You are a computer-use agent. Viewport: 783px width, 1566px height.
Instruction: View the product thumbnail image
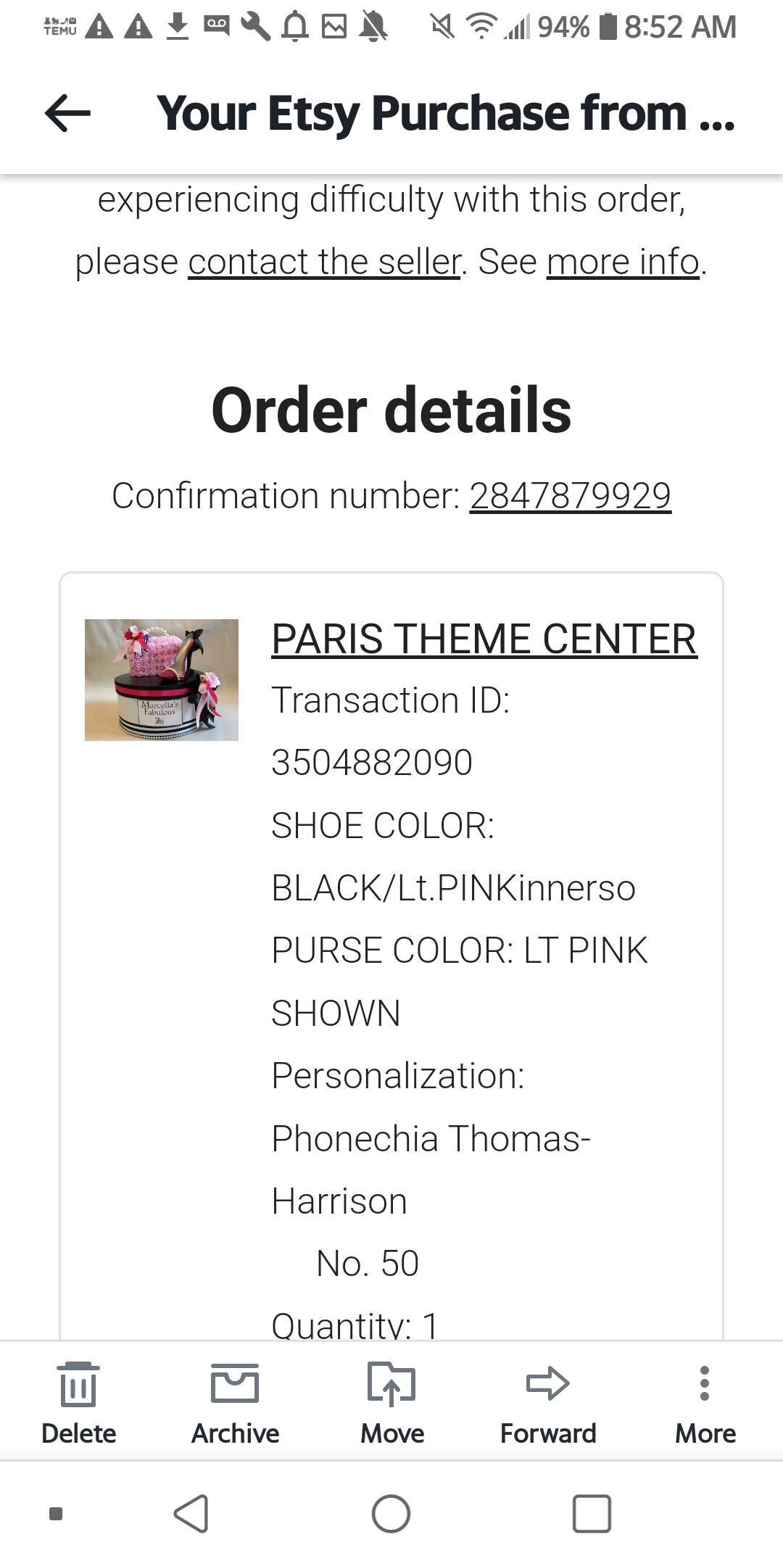click(162, 680)
